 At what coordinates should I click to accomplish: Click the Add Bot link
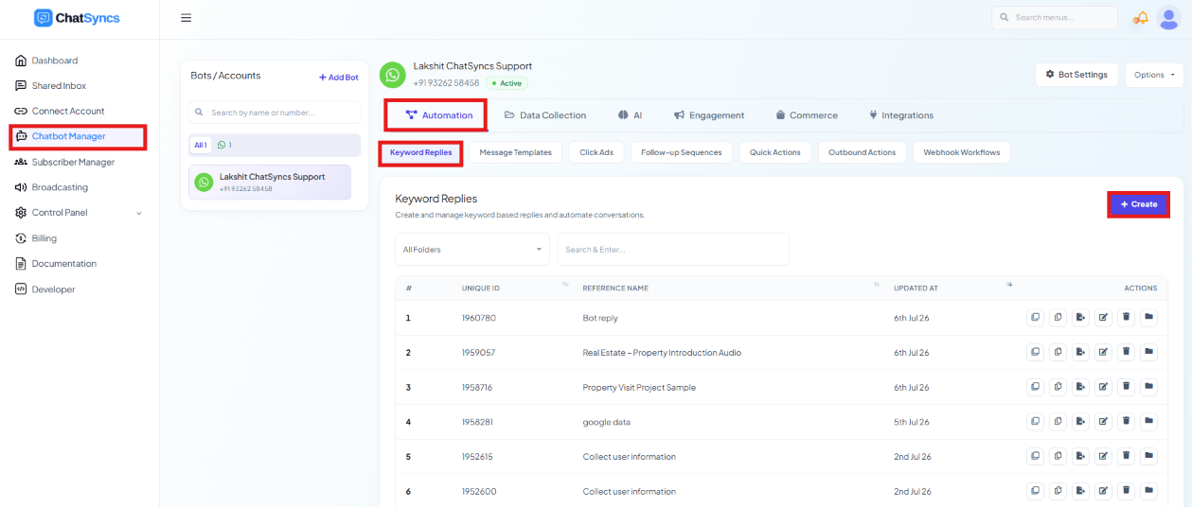(x=338, y=78)
